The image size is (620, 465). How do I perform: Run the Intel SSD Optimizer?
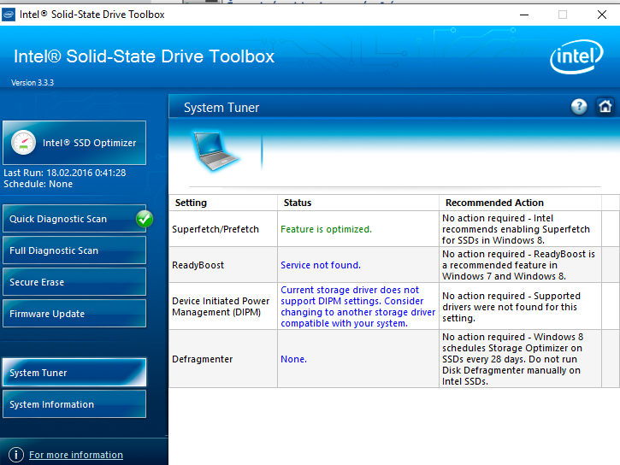[x=74, y=143]
